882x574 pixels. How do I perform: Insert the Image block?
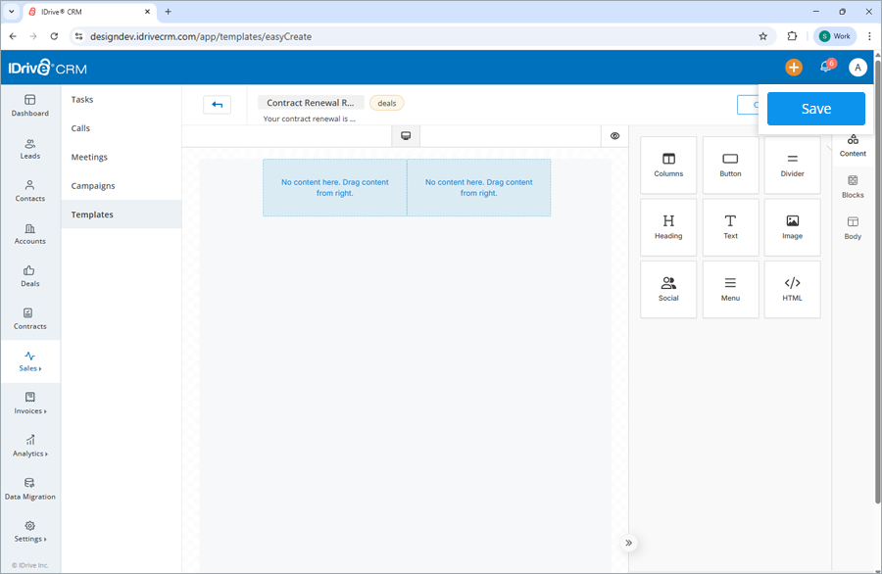pyautogui.click(x=792, y=226)
